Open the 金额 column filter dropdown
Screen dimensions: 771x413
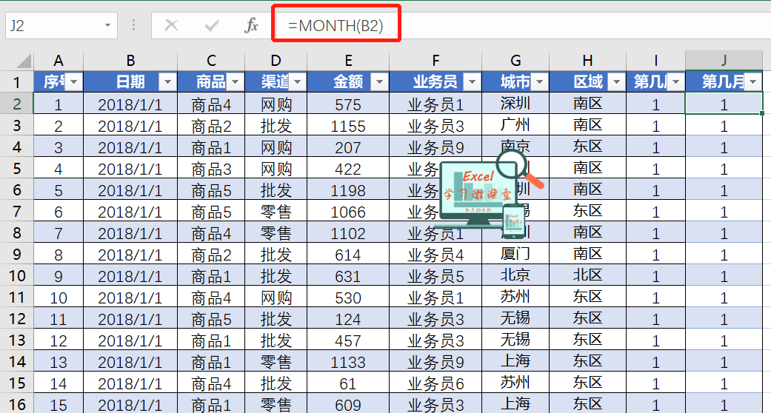tap(378, 81)
